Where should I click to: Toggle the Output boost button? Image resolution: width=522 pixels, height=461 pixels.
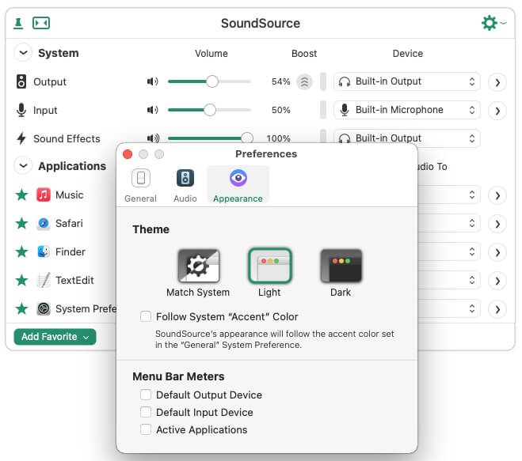pyautogui.click(x=304, y=81)
